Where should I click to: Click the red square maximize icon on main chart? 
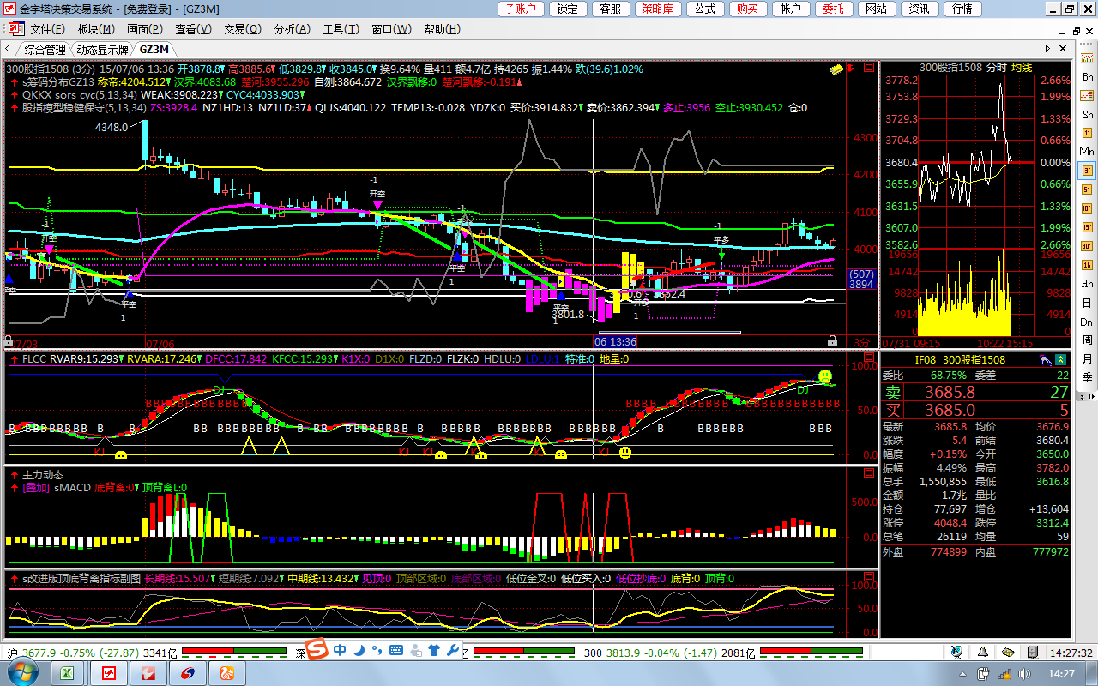[870, 67]
